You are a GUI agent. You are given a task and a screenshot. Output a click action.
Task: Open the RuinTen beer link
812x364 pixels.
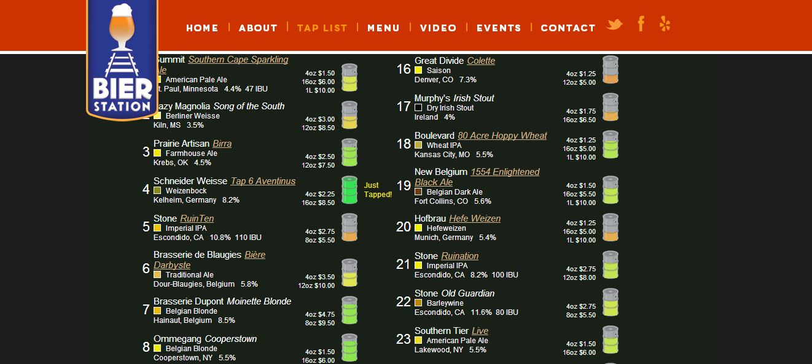coord(197,219)
